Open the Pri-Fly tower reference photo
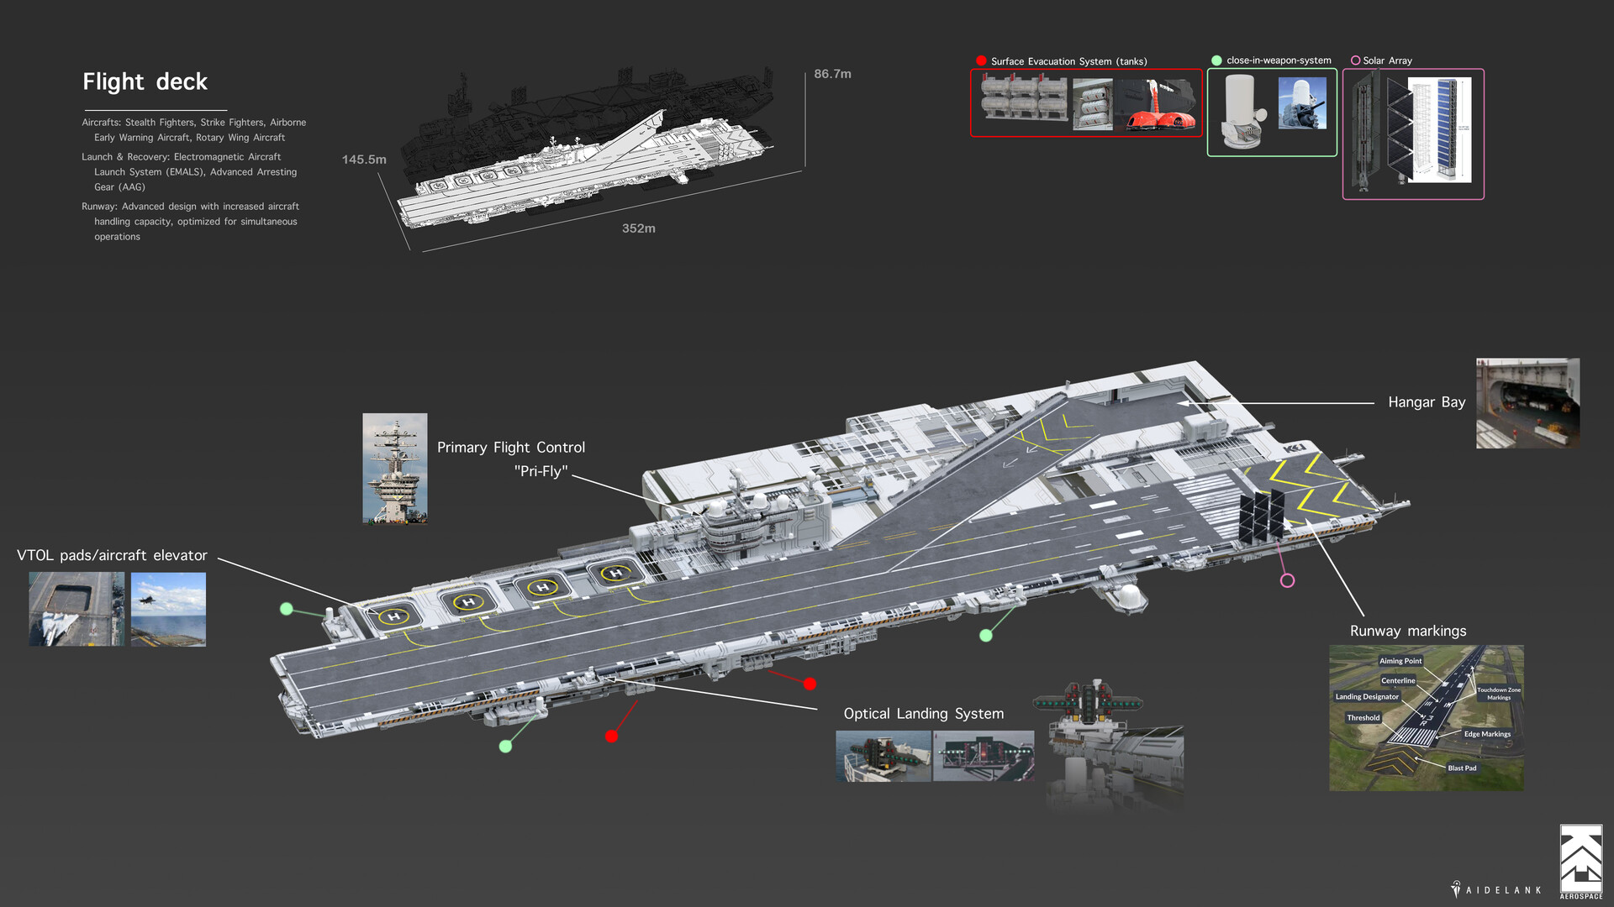This screenshot has width=1614, height=907. point(394,468)
